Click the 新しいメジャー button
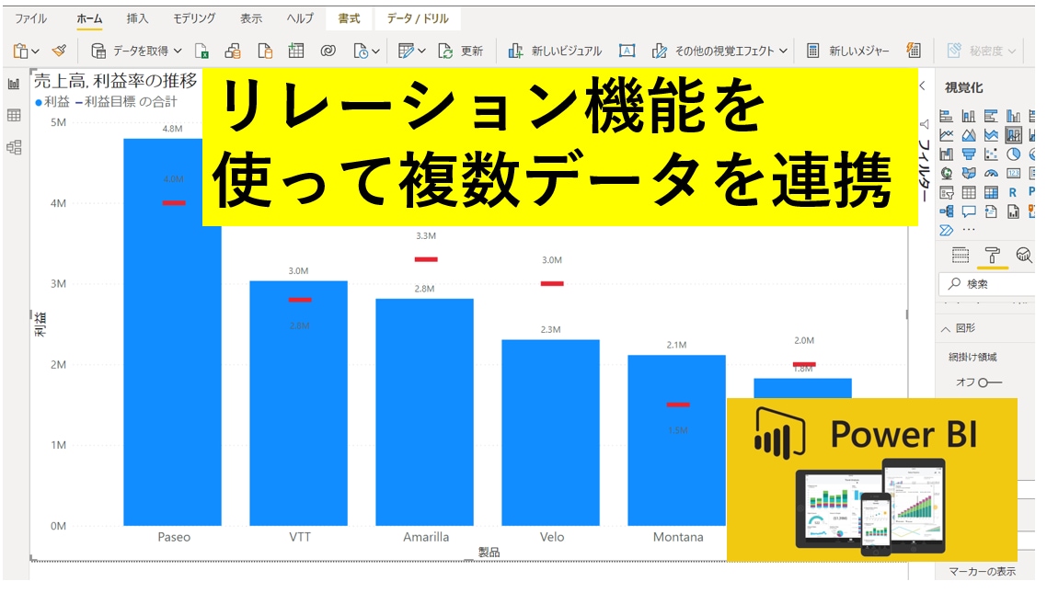This screenshot has height=593, width=1047. pos(848,51)
